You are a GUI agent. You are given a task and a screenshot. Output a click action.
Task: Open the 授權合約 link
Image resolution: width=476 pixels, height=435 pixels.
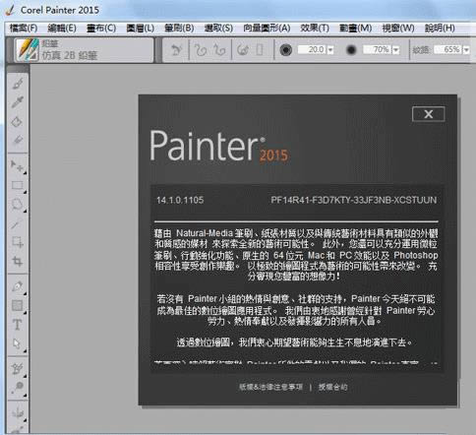[332, 387]
